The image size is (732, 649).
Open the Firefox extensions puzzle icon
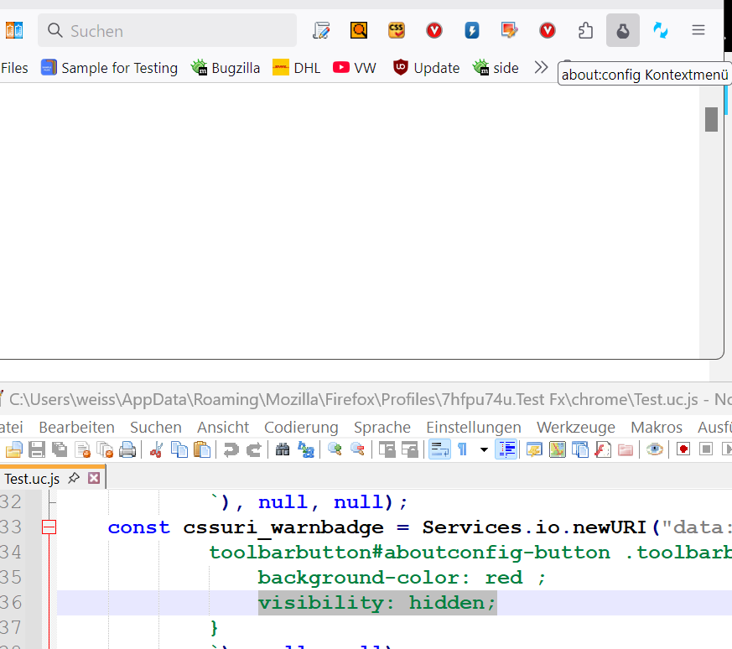click(x=585, y=31)
